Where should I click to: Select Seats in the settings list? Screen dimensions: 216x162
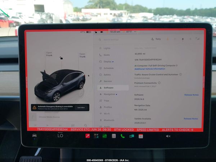(104, 55)
